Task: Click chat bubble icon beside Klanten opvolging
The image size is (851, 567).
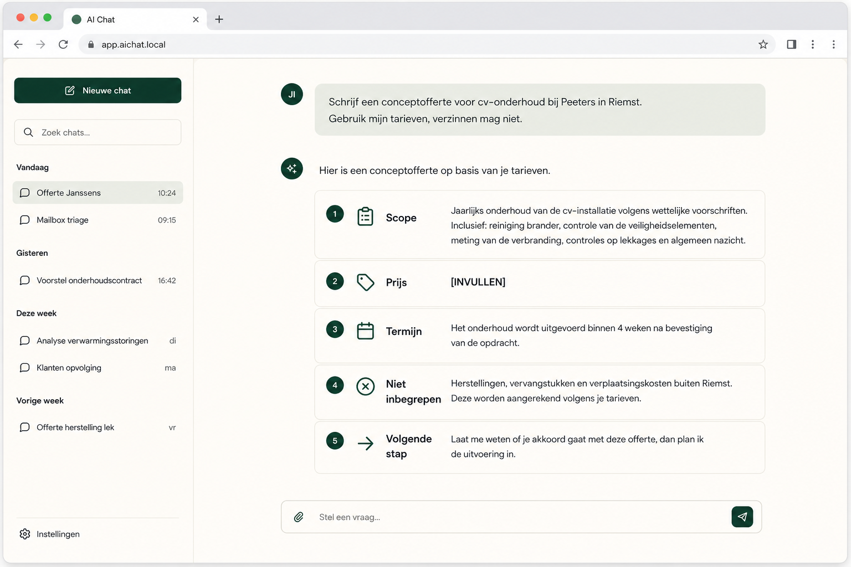Action: pyautogui.click(x=25, y=368)
